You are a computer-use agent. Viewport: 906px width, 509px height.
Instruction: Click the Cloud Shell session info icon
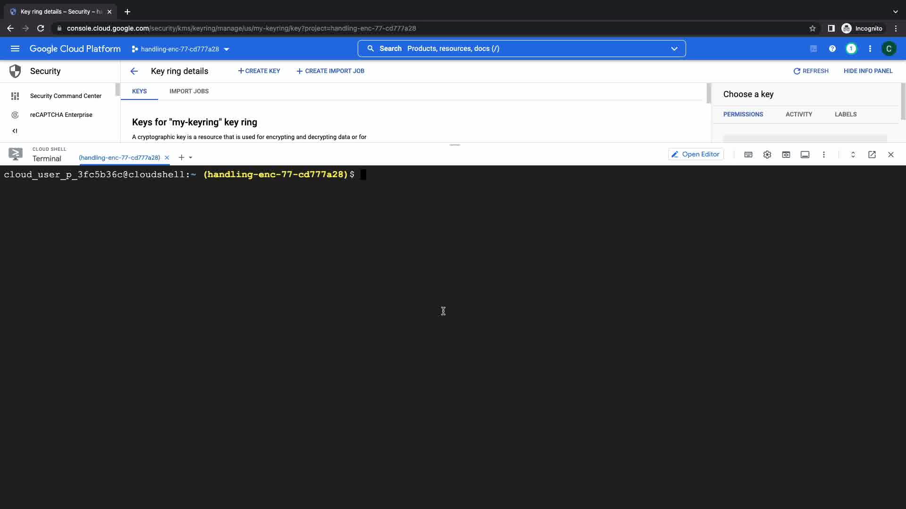pyautogui.click(x=805, y=155)
